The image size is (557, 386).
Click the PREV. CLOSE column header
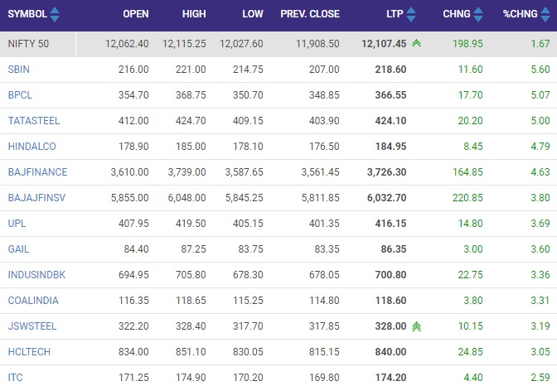point(310,14)
